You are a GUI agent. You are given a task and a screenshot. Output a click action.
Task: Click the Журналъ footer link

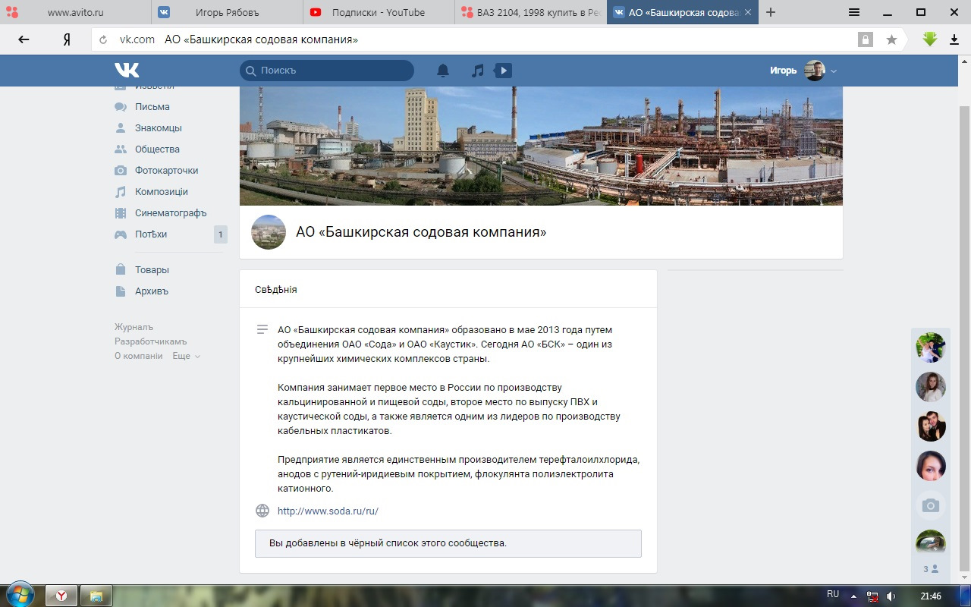(x=134, y=327)
